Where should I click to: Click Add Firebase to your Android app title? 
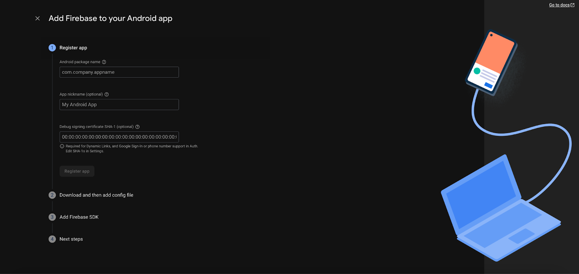point(110,18)
